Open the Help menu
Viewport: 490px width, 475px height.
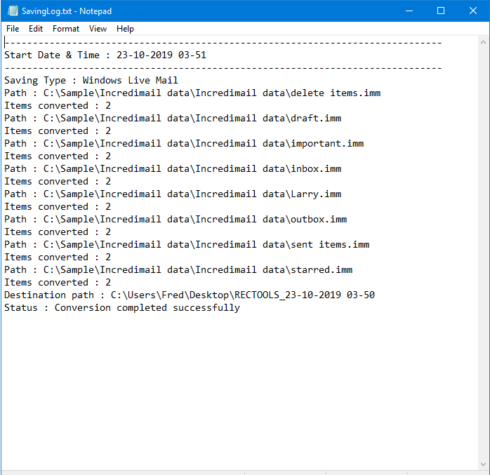126,29
